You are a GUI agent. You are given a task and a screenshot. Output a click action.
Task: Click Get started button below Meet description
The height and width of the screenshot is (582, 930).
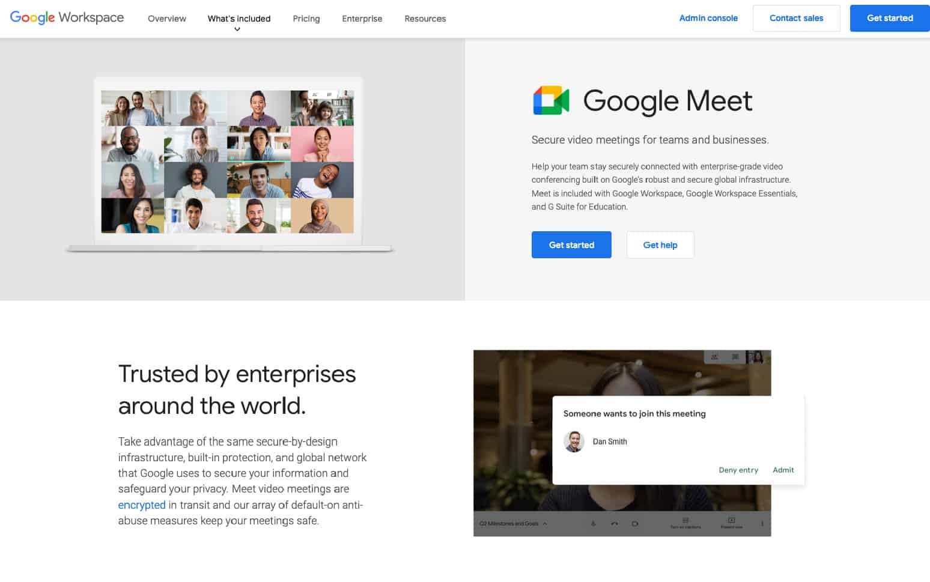coord(571,245)
